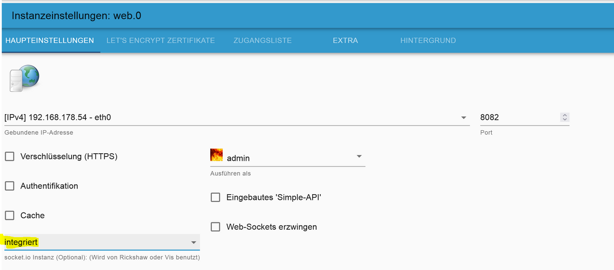Open the Hintergrund tab
614x270 pixels.
[x=428, y=40]
